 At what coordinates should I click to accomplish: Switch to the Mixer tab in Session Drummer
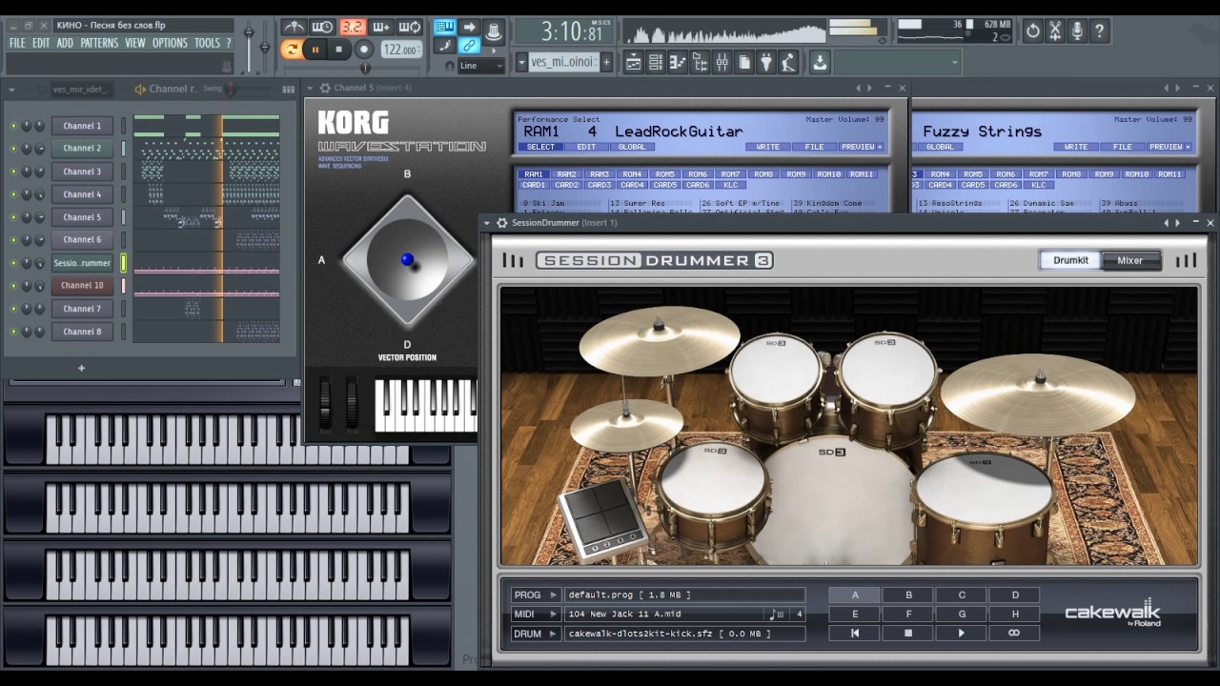tap(1130, 260)
